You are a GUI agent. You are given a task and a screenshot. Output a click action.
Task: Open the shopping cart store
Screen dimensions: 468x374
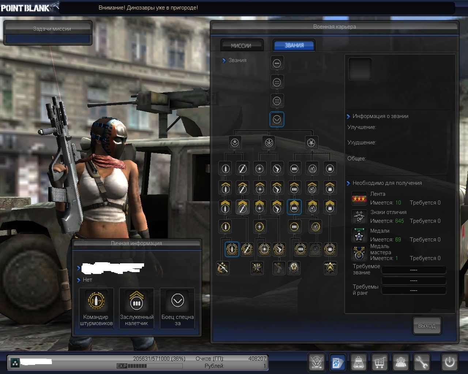(380, 362)
